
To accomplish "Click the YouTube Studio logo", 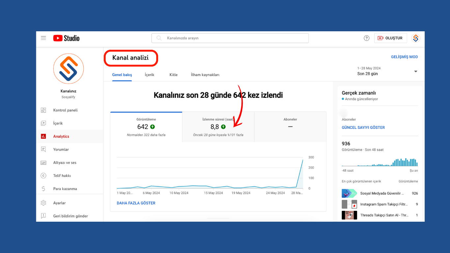I will point(66,38).
